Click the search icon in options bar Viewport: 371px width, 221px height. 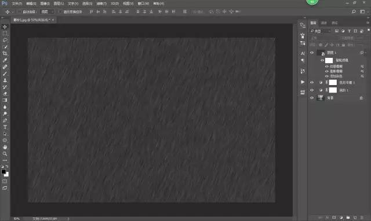354,12
